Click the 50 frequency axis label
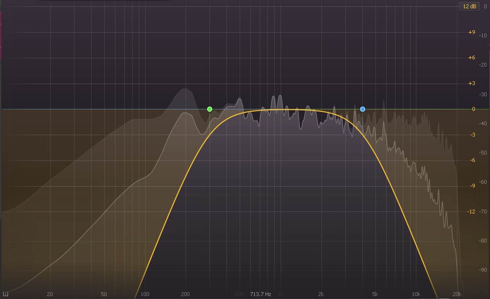Image resolution: width=490 pixels, height=299 pixels. [x=104, y=294]
